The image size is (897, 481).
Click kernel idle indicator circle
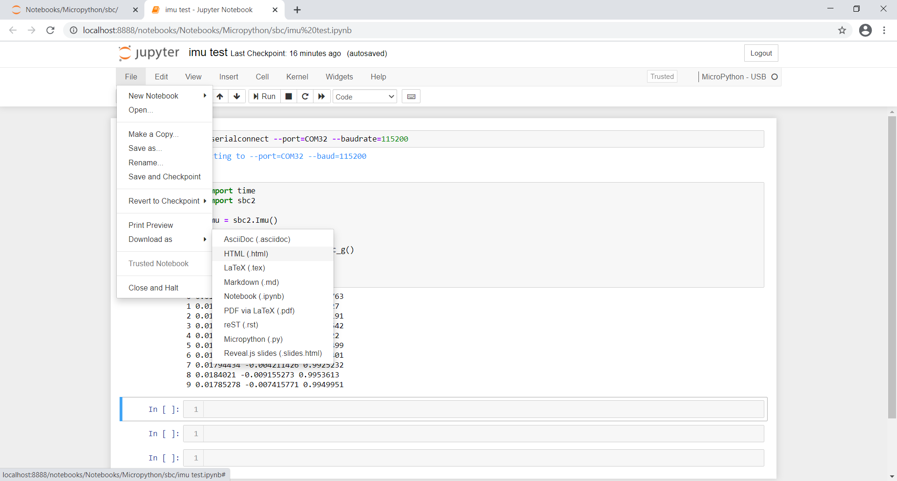click(x=775, y=77)
